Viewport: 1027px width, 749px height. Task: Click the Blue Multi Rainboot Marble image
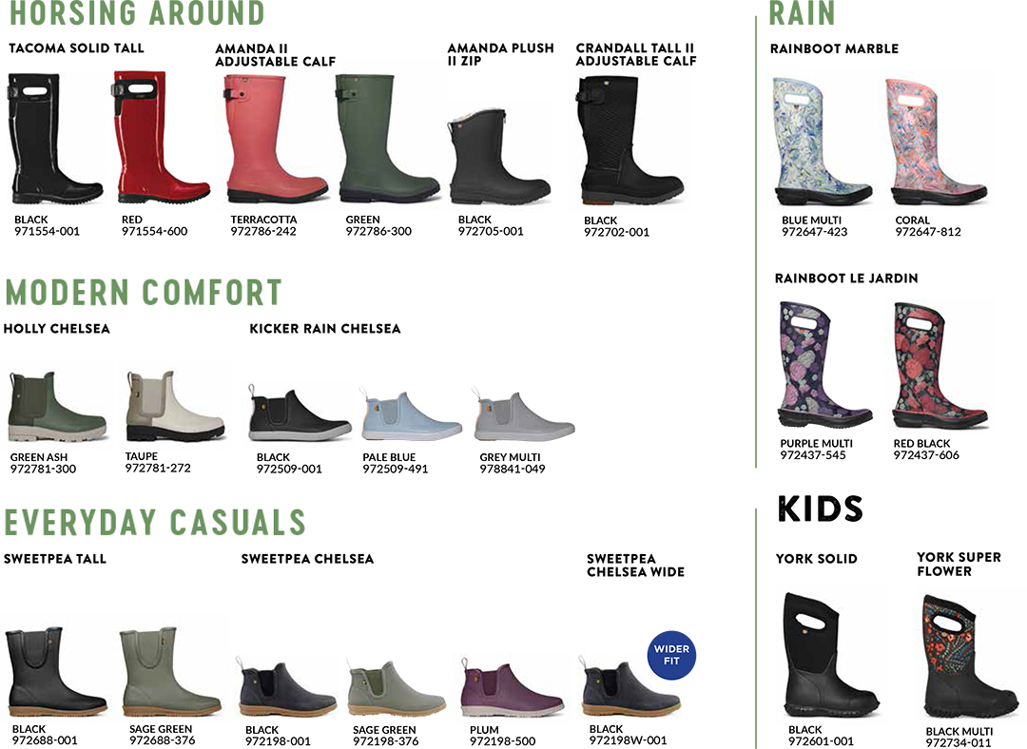point(822,142)
